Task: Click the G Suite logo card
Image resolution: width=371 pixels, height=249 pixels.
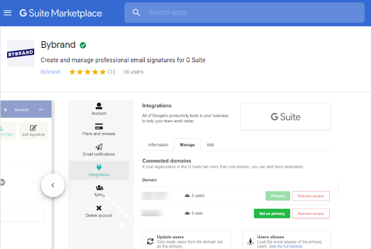Action: pos(285,117)
